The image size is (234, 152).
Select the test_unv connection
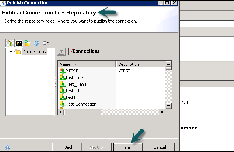tap(74, 78)
